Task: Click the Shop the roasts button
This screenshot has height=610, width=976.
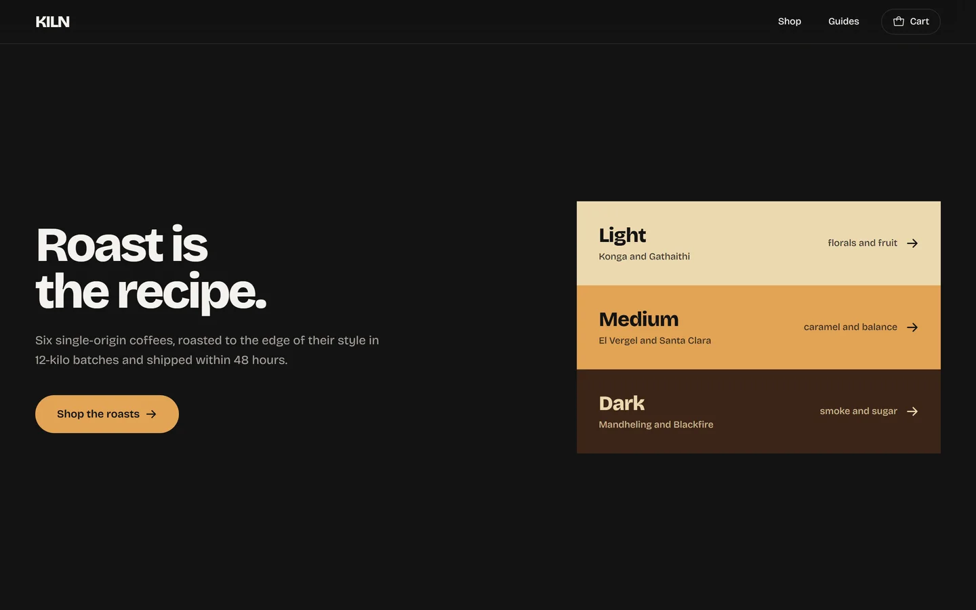Action: pyautogui.click(x=107, y=414)
